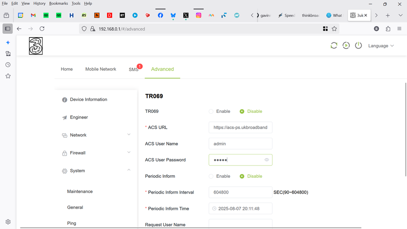
Task: Open the Instagram pinned tab
Action: (198, 15)
